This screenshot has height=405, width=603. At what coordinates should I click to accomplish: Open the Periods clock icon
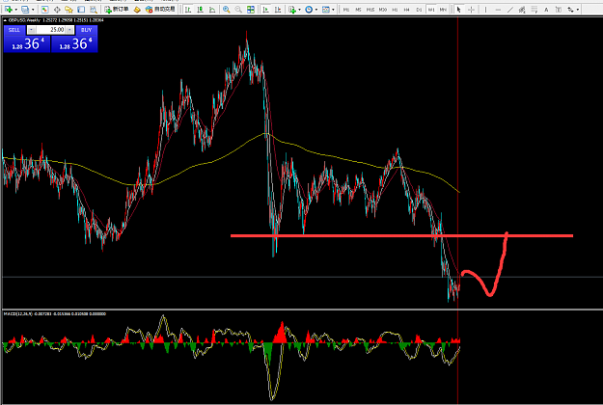[x=309, y=10]
